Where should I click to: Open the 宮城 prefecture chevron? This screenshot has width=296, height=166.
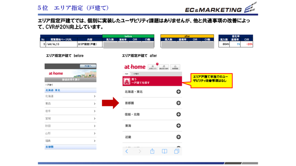94,119
